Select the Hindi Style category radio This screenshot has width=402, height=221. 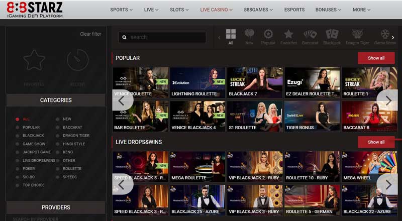tap(58, 144)
